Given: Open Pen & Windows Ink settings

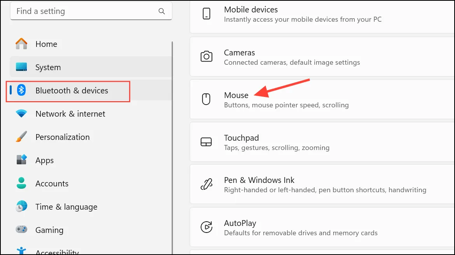Looking at the screenshot, I should click(322, 184).
